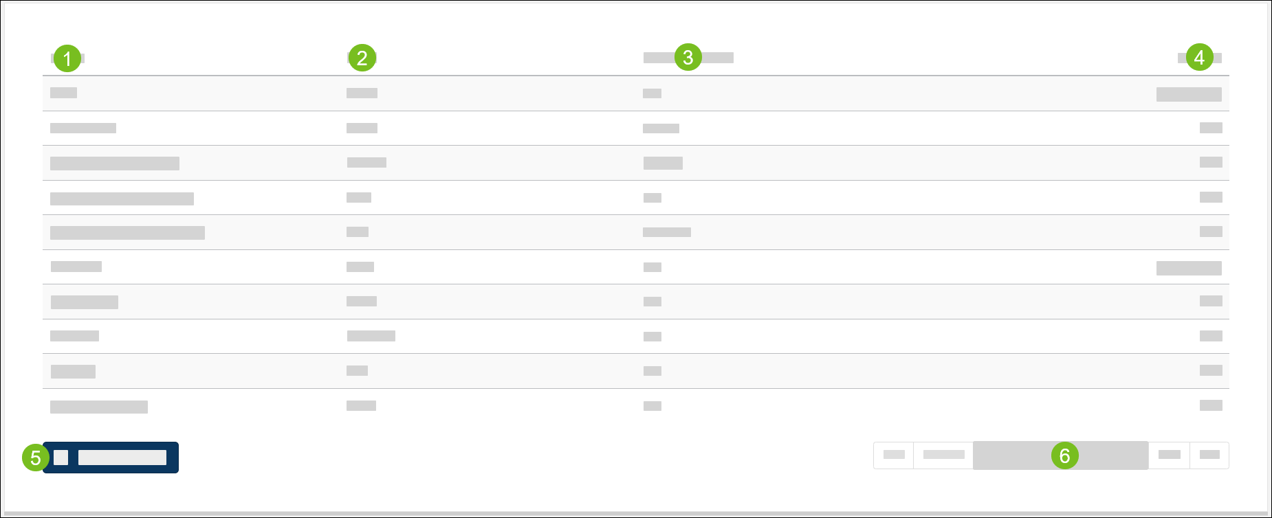
Task: Select the first table row's first cell
Action: click(64, 93)
